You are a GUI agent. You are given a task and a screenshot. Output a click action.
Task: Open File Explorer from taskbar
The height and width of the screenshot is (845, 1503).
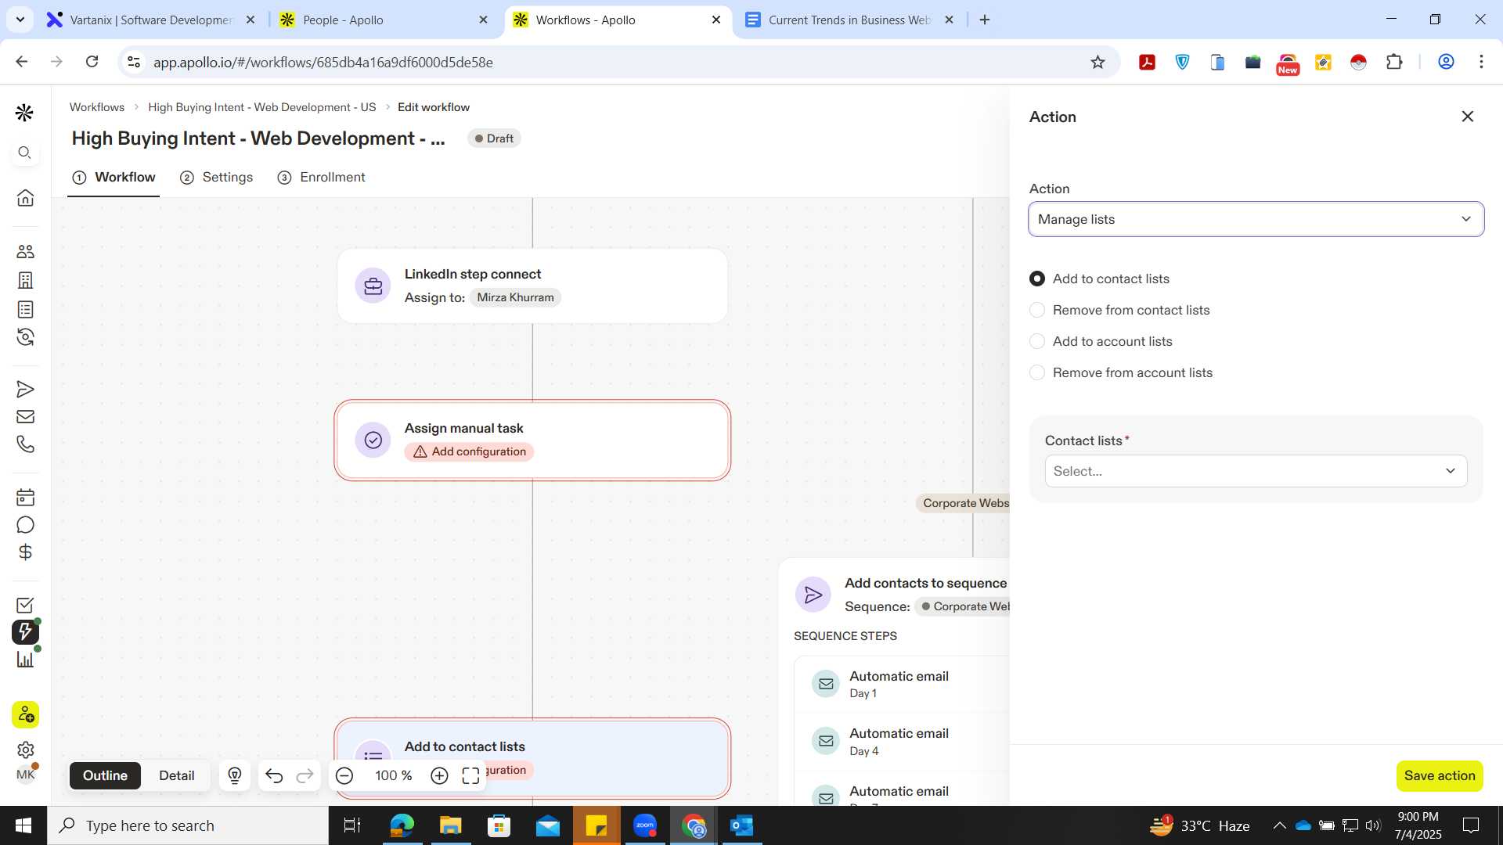click(450, 825)
